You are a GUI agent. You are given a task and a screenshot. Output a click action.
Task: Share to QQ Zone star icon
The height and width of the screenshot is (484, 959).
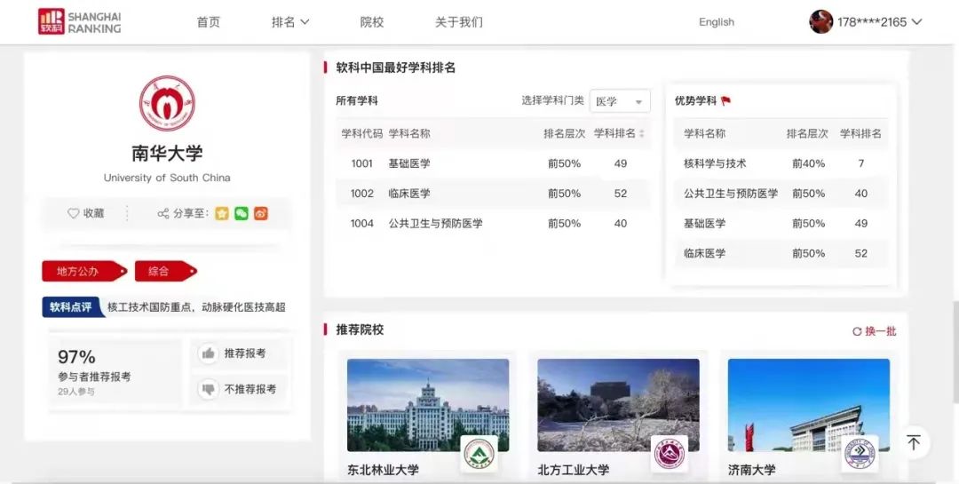pyautogui.click(x=221, y=213)
